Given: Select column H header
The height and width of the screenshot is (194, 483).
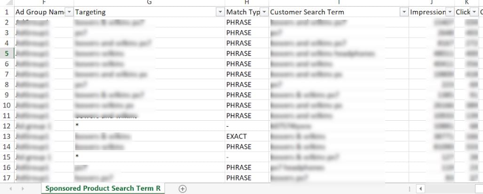Looking at the screenshot, I should point(246,3).
